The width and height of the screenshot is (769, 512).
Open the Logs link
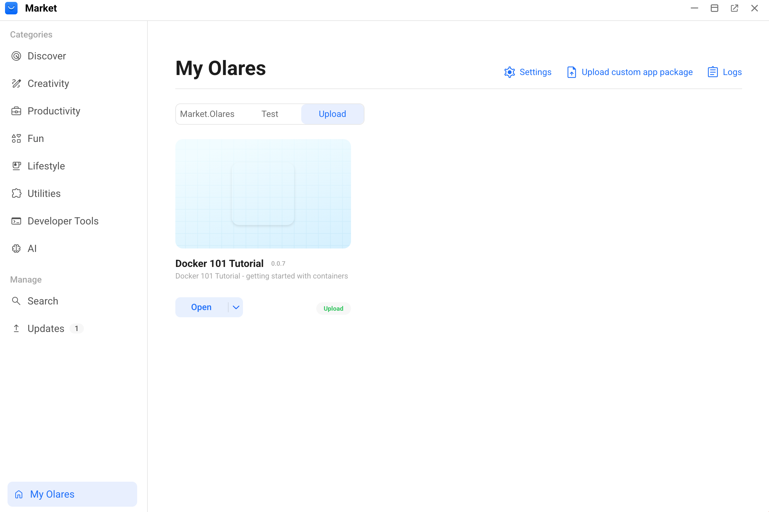pos(725,72)
